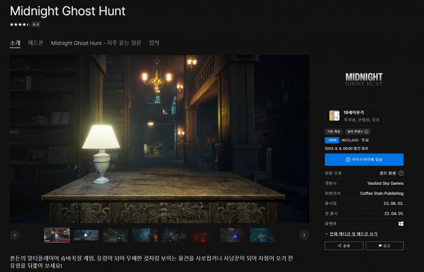Viewport: 424px width, 272px height.
Task: Select the fourth screenshot thumbnail
Action: [145, 235]
